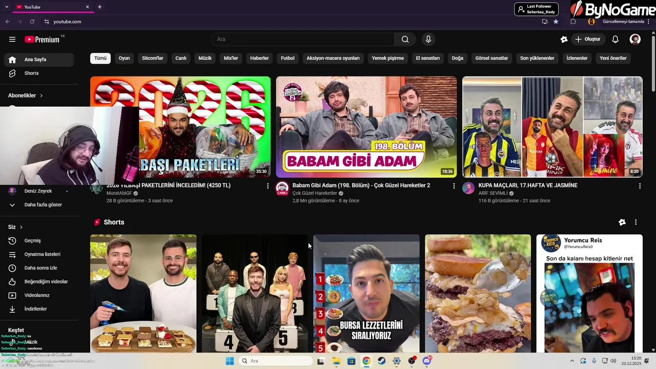Bookmark this page with the star icon
Screen dimensions: 656x369
point(556,22)
